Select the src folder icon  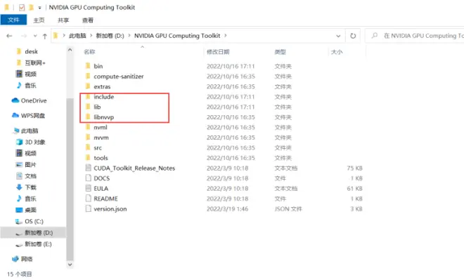tap(88, 147)
